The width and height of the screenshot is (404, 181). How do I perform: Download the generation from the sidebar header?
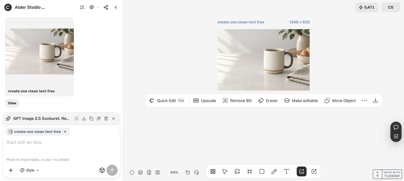[x=84, y=118]
